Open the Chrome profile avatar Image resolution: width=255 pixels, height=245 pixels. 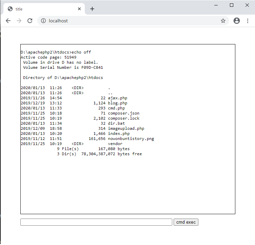click(x=237, y=21)
